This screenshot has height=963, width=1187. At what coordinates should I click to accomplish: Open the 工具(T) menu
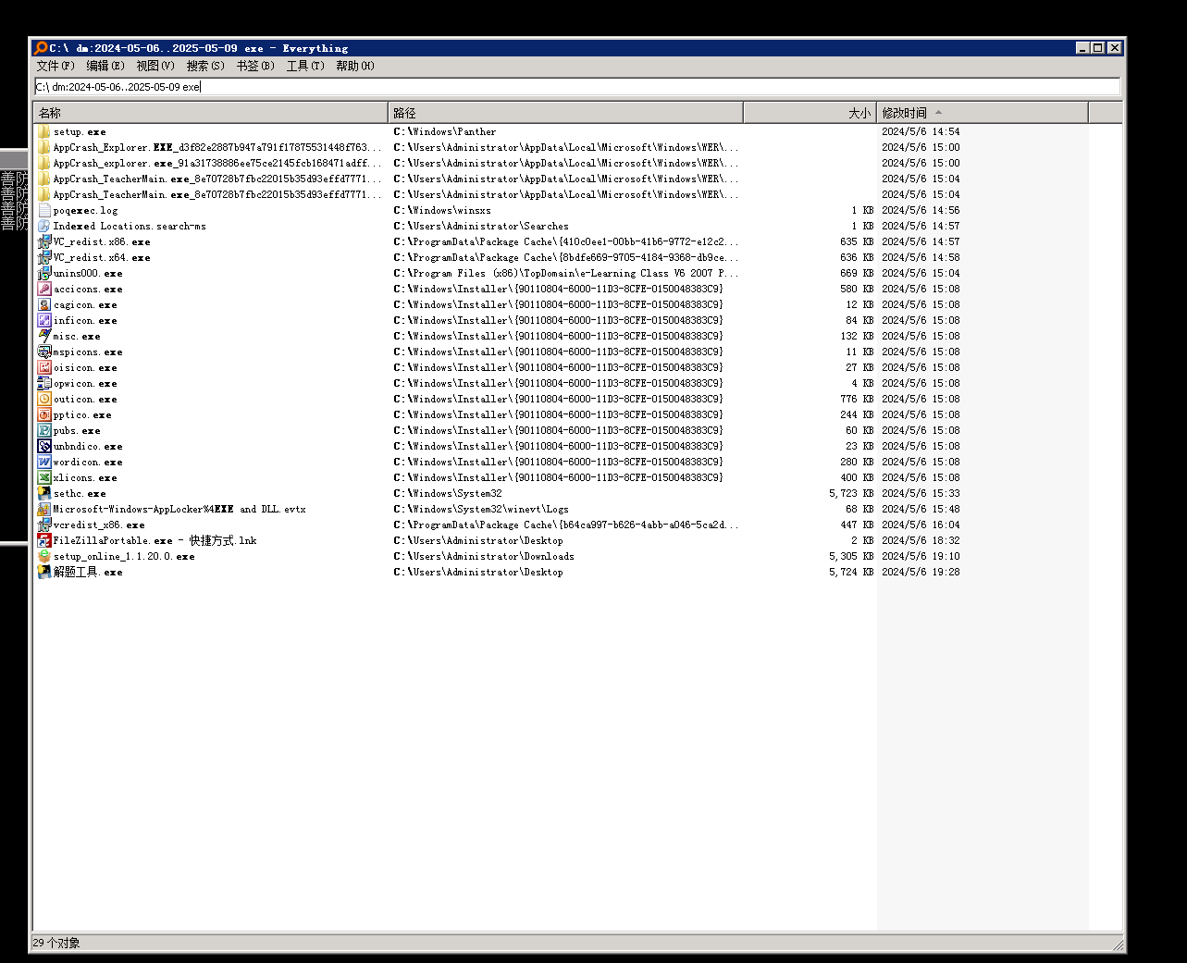click(305, 66)
